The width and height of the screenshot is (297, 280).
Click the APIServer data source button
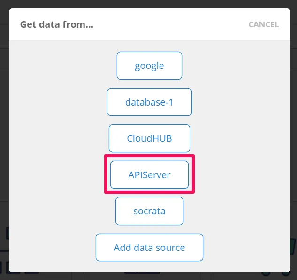[x=149, y=175]
